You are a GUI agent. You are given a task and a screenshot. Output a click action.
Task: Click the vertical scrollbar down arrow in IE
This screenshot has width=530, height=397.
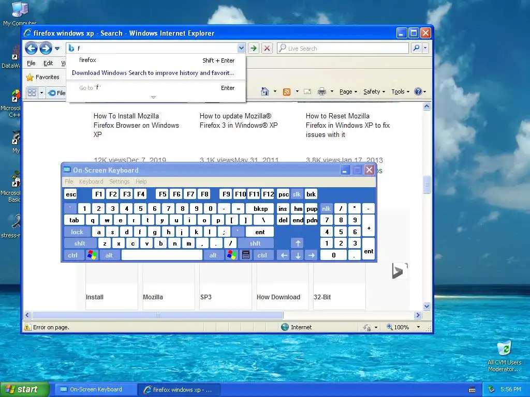click(426, 307)
